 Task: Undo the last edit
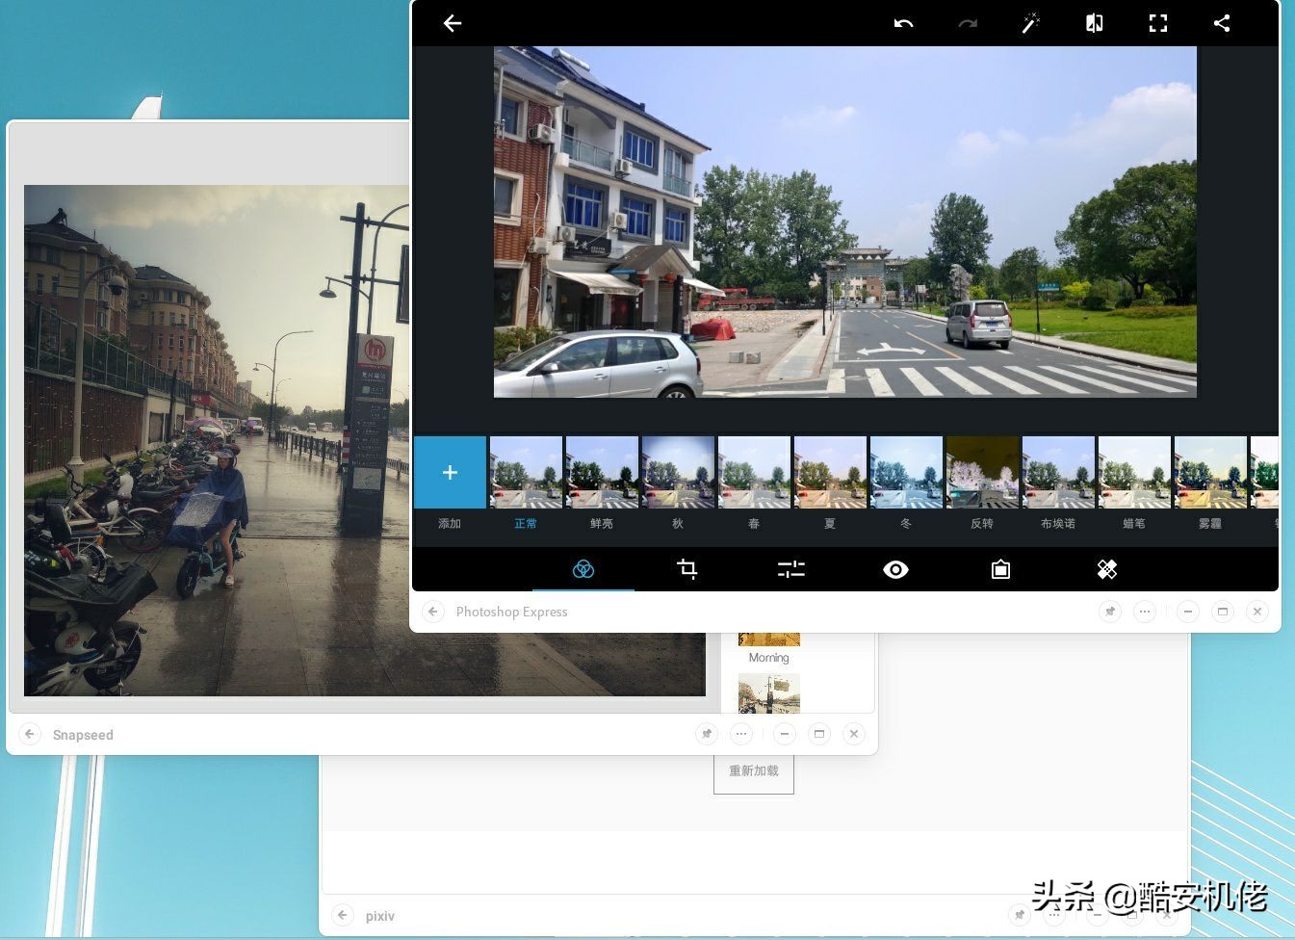(x=903, y=23)
